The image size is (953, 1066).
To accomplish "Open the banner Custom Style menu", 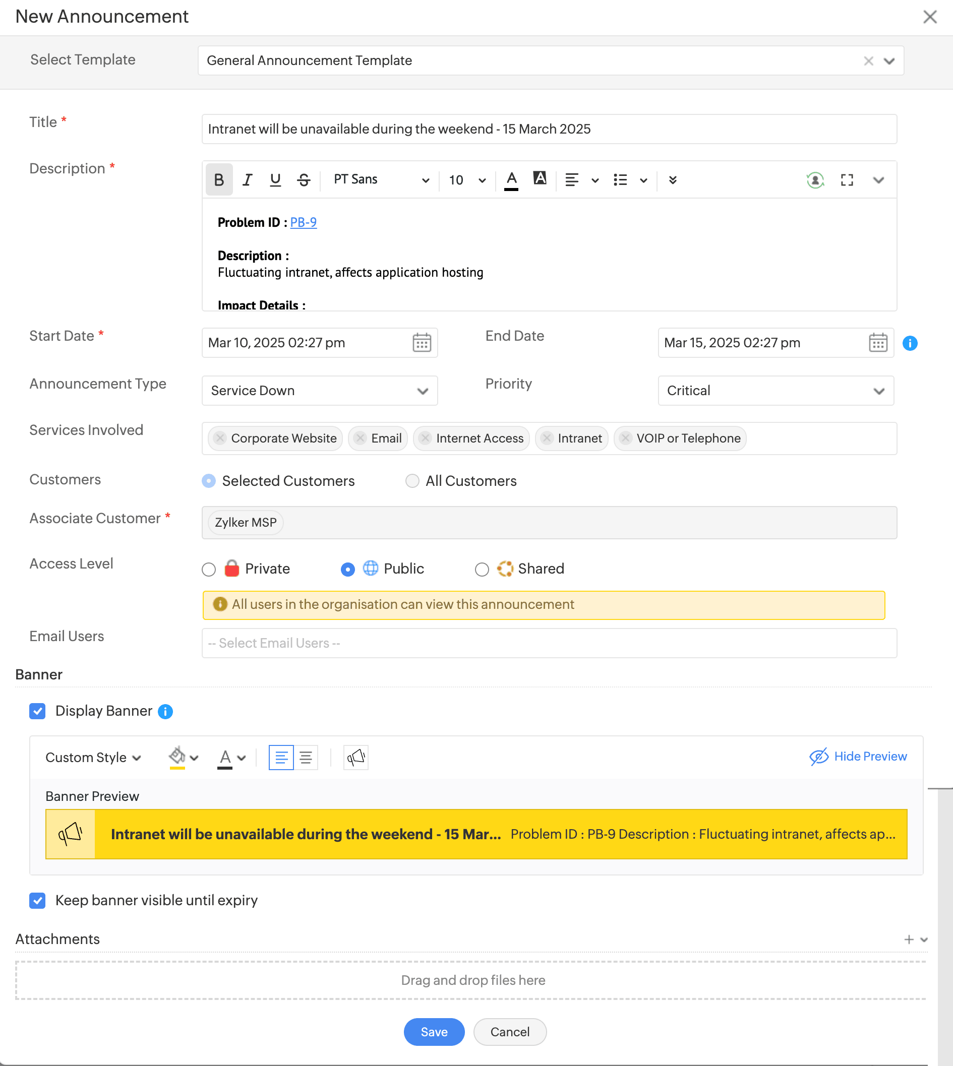I will pos(93,757).
